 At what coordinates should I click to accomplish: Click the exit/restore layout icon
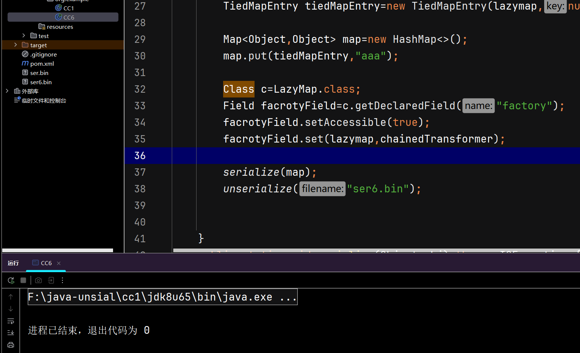pyautogui.click(x=51, y=281)
